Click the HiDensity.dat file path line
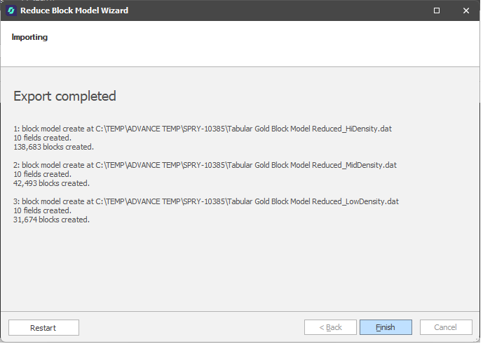The image size is (483, 344). coord(205,129)
